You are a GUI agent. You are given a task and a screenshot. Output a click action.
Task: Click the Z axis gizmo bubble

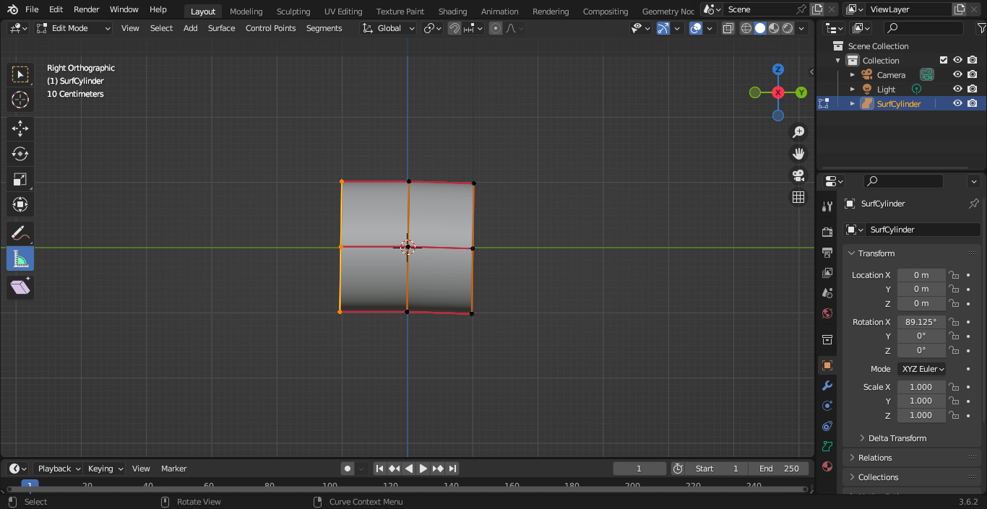tap(778, 69)
